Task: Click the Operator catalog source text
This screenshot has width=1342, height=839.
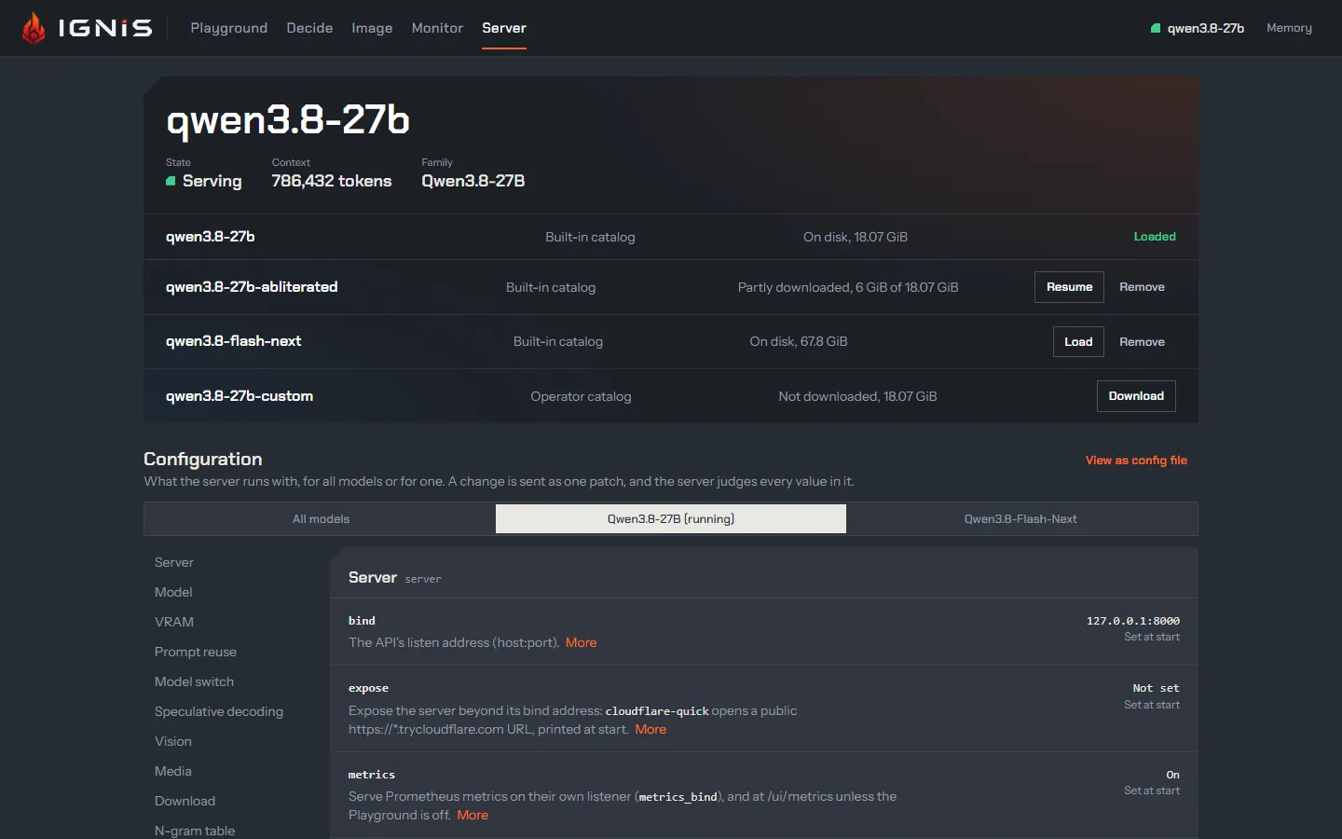Action: tap(581, 396)
